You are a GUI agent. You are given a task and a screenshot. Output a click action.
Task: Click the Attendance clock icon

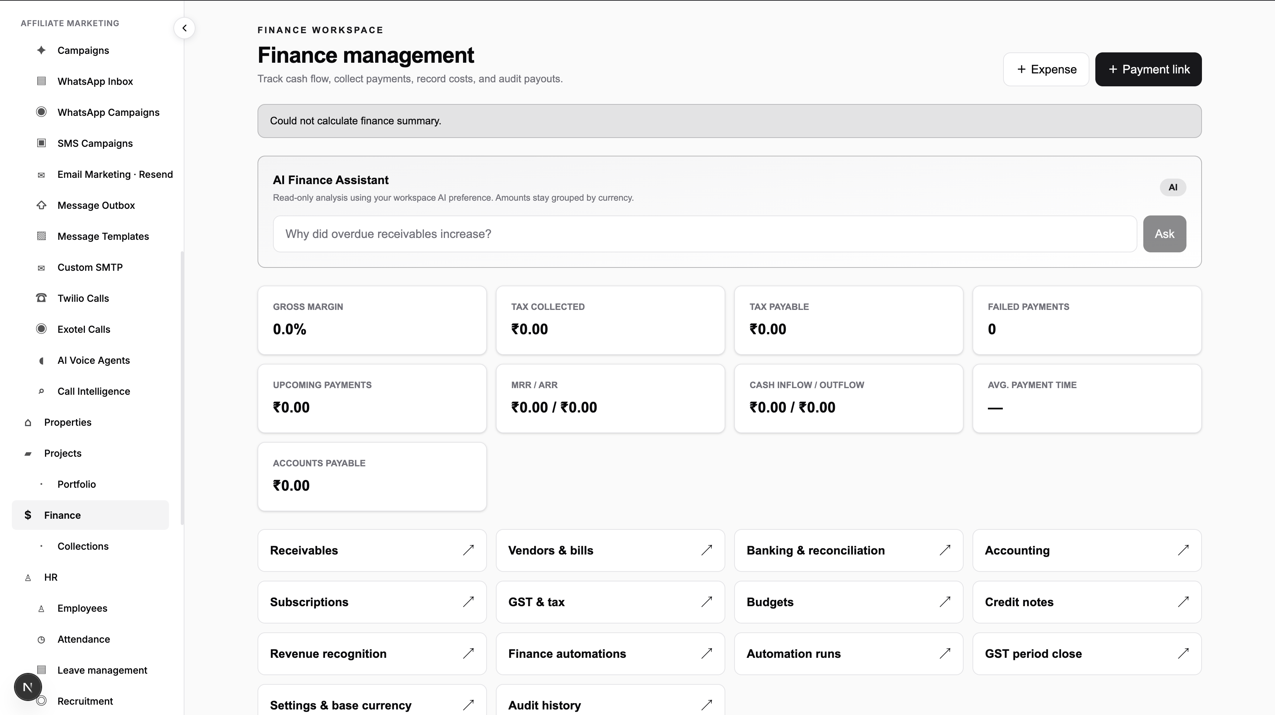(x=42, y=639)
